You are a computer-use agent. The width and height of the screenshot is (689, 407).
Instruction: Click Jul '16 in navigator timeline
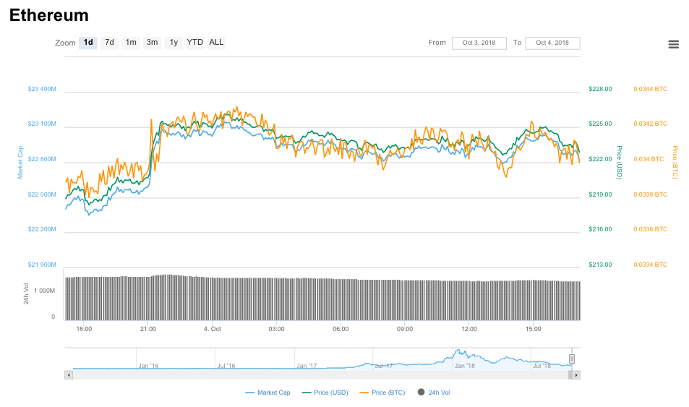[226, 366]
